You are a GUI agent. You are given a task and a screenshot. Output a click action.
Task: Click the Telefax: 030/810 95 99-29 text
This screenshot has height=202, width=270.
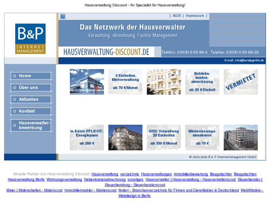pyautogui.click(x=234, y=52)
